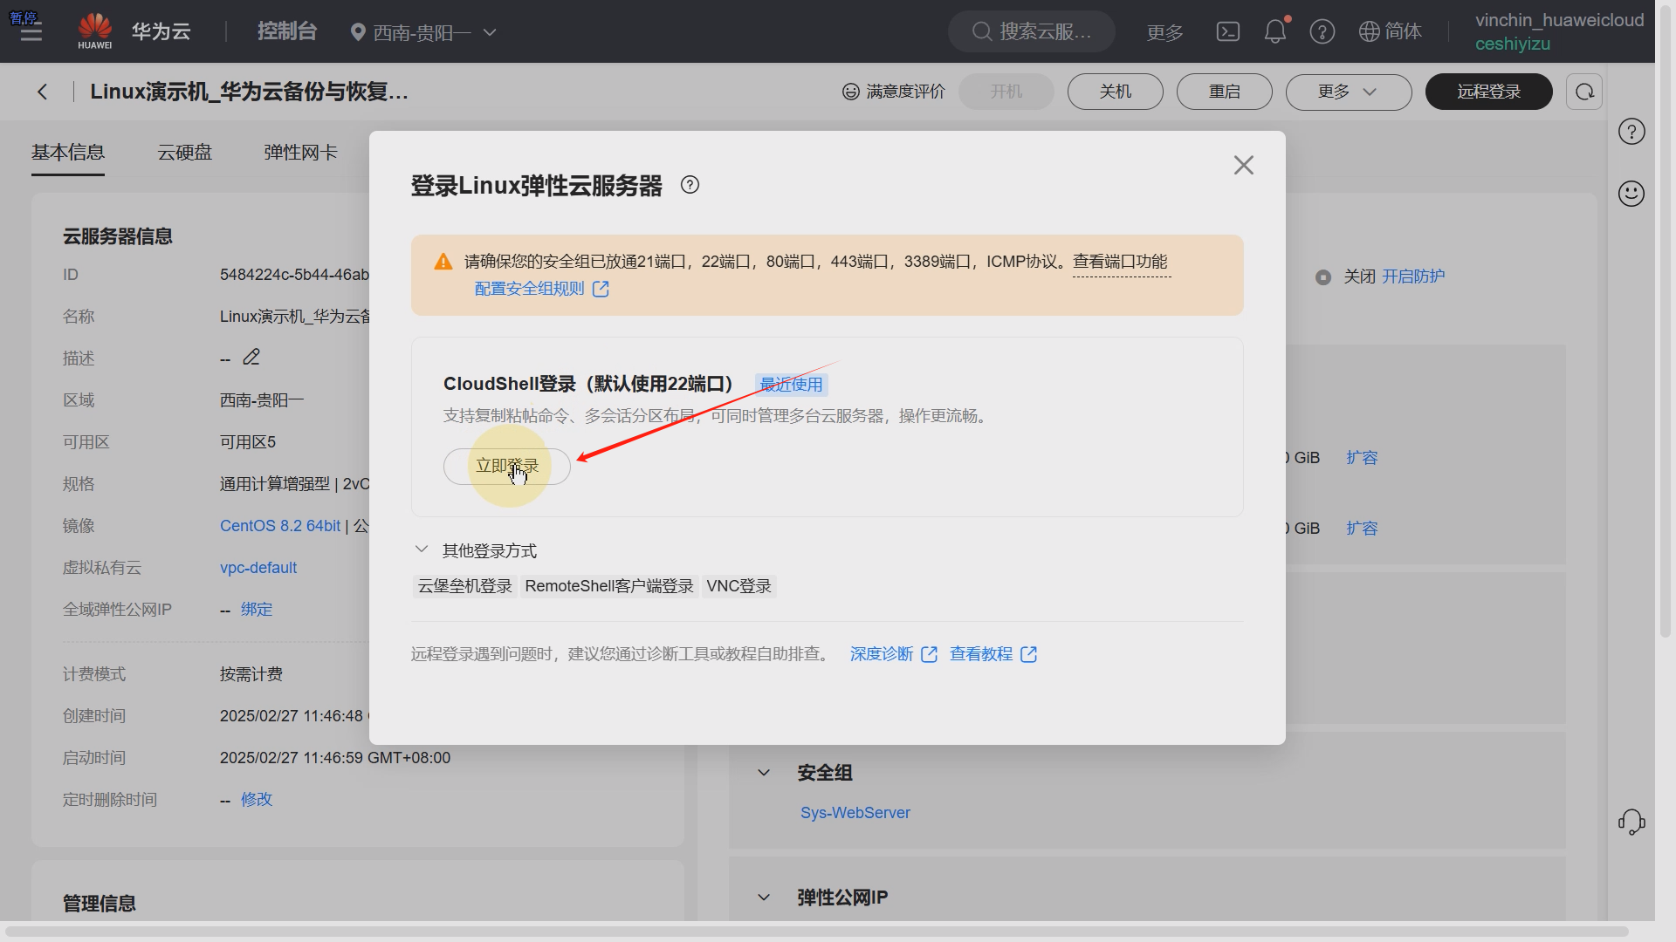Switch to the 云硬盘 tab
This screenshot has width=1676, height=942.
tap(184, 153)
